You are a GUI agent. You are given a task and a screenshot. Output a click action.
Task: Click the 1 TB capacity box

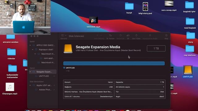point(156,48)
